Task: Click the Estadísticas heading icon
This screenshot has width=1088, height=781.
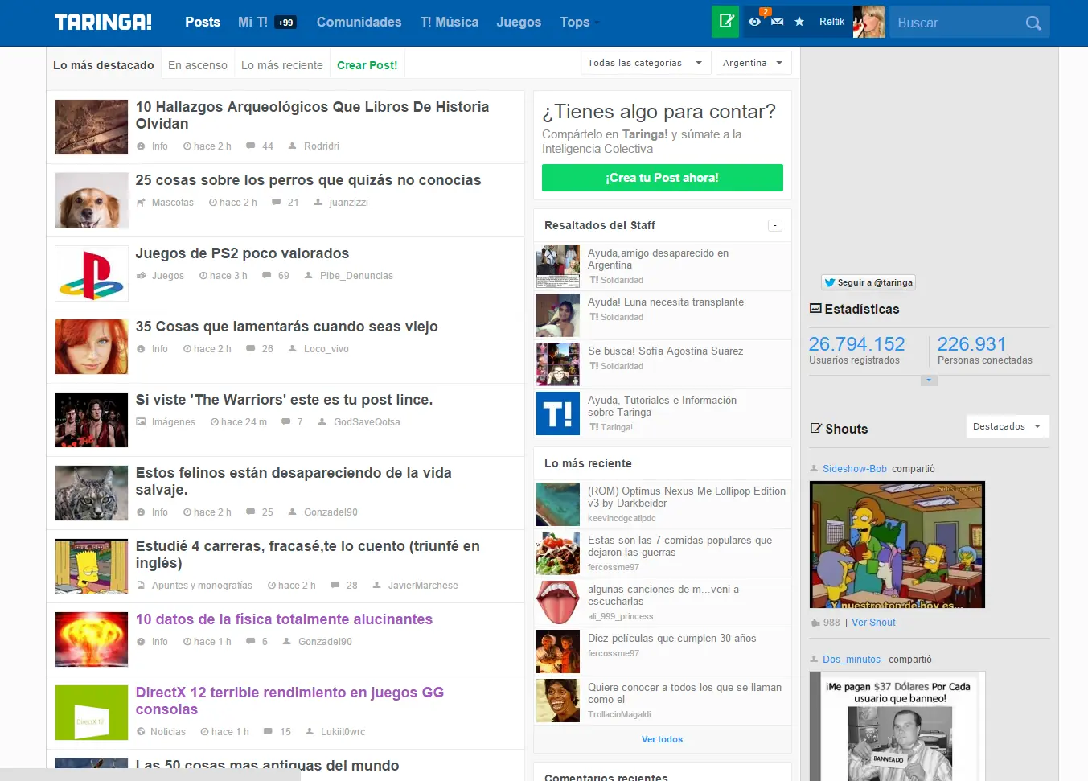Action: coord(815,309)
